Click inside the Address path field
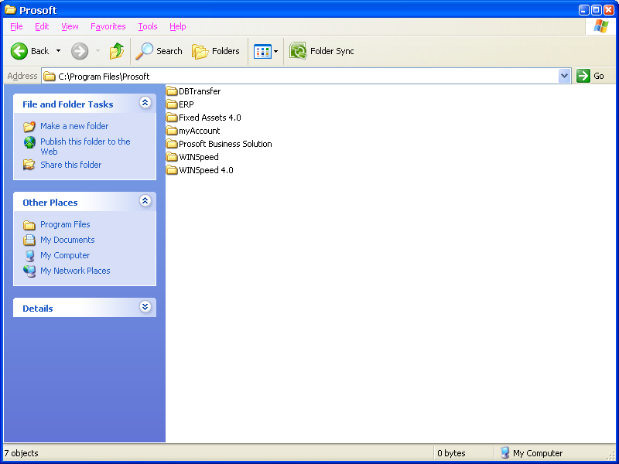619x464 pixels. point(309,76)
